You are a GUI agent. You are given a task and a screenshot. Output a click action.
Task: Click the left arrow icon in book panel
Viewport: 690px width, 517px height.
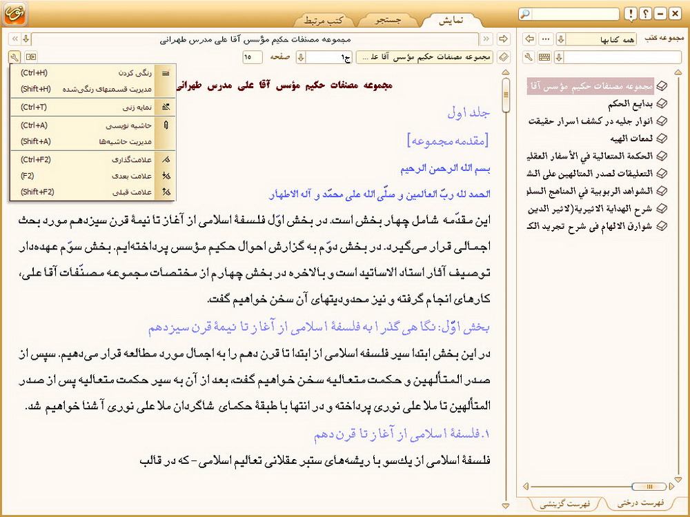(529, 39)
